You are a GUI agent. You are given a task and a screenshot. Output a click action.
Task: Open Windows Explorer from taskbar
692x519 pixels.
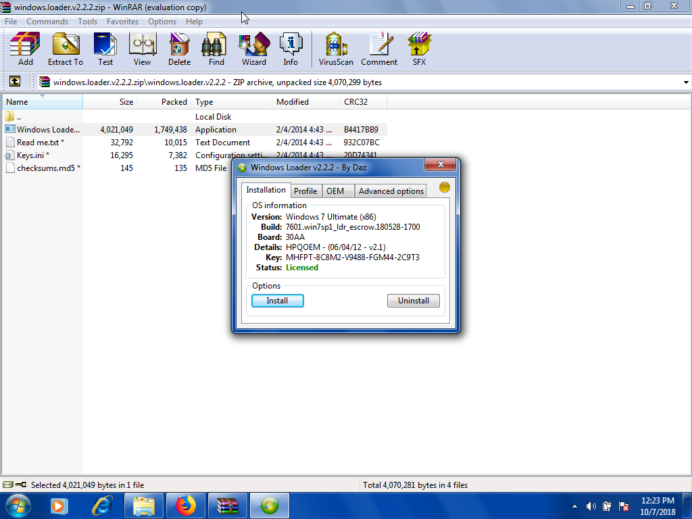tap(144, 505)
